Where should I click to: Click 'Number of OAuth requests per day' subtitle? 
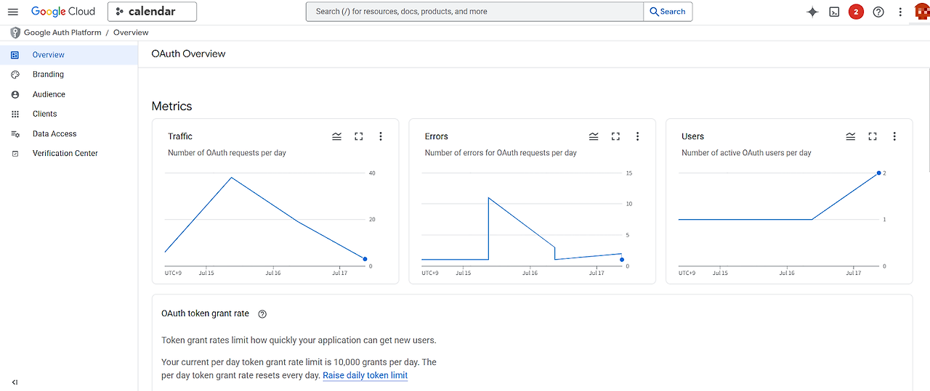click(x=227, y=153)
